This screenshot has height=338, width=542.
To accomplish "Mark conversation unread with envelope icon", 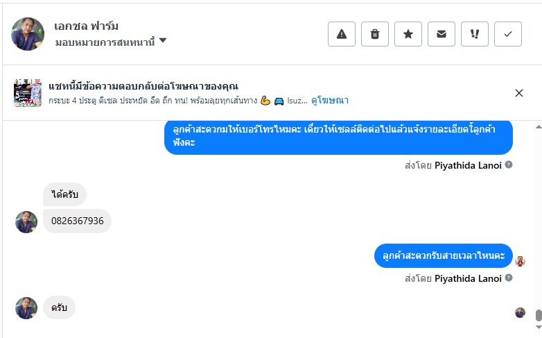I will click(442, 34).
